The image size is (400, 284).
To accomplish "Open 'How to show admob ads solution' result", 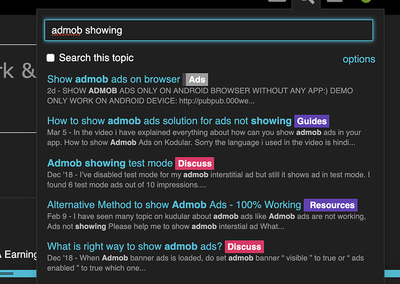I will point(169,121).
